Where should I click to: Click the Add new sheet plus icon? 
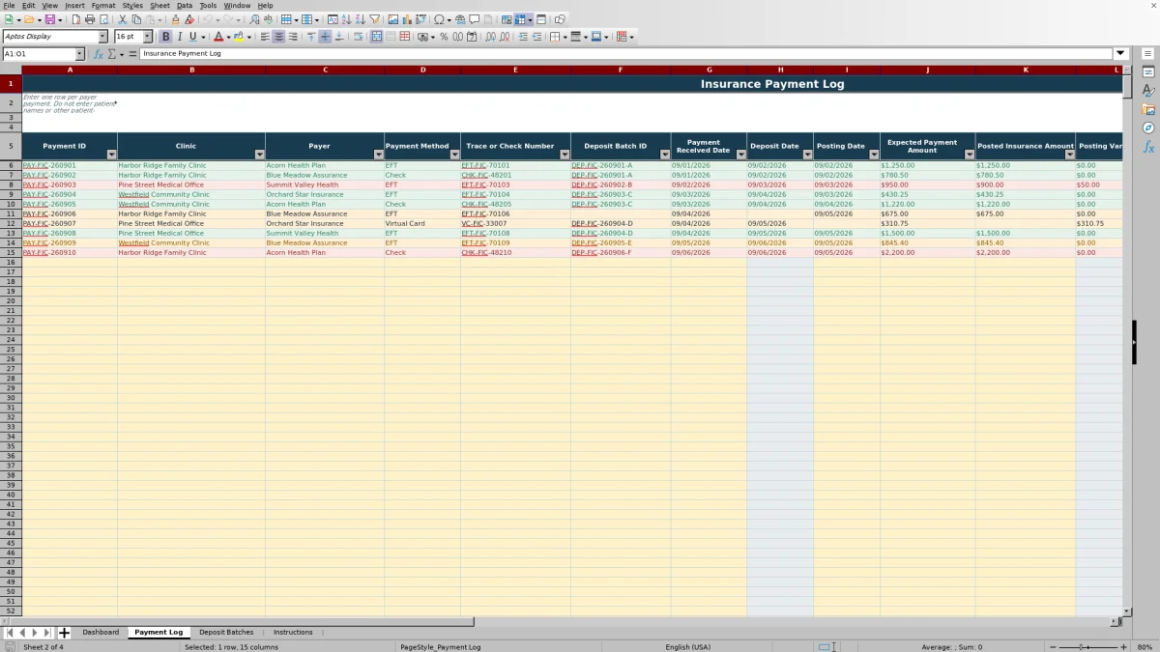64,633
